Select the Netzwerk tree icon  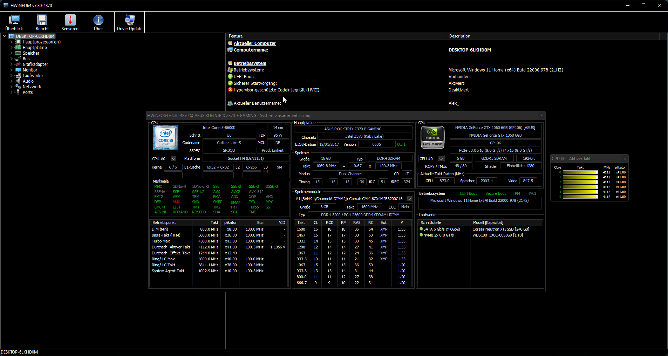tap(18, 87)
